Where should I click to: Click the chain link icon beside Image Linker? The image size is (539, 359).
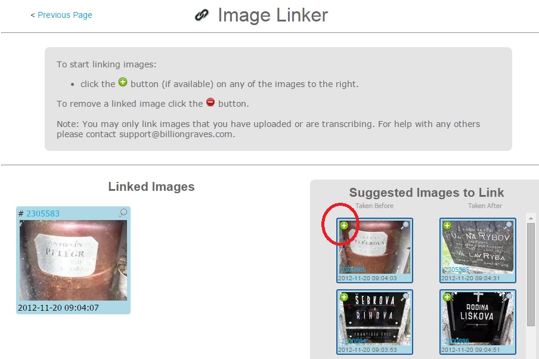(202, 15)
